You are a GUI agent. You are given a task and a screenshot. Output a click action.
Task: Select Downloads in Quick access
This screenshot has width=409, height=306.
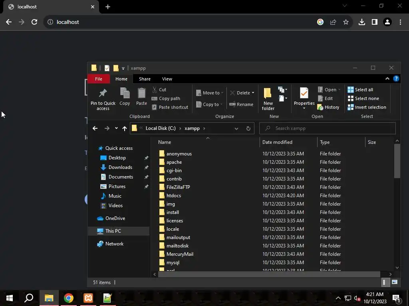(x=120, y=167)
